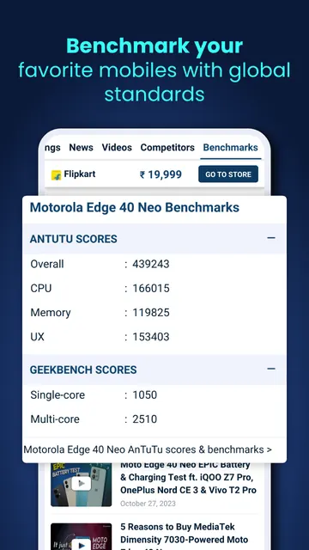Click the GEEKBENCH SCORES header label
The width and height of the screenshot is (309, 550).
pyautogui.click(x=83, y=370)
